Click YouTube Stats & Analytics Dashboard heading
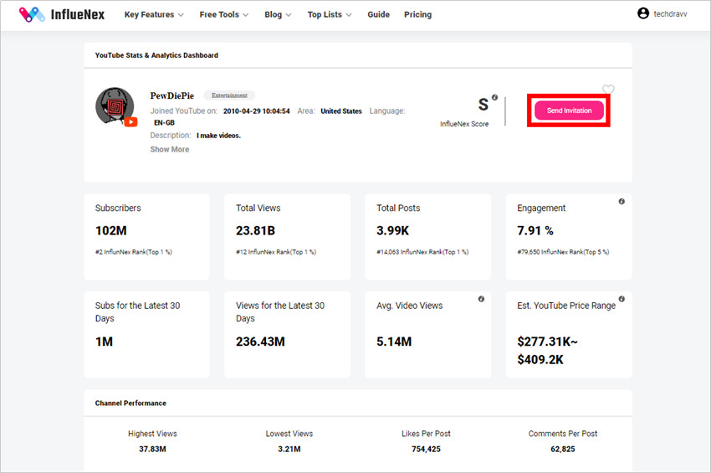The image size is (711, 473). 156,55
